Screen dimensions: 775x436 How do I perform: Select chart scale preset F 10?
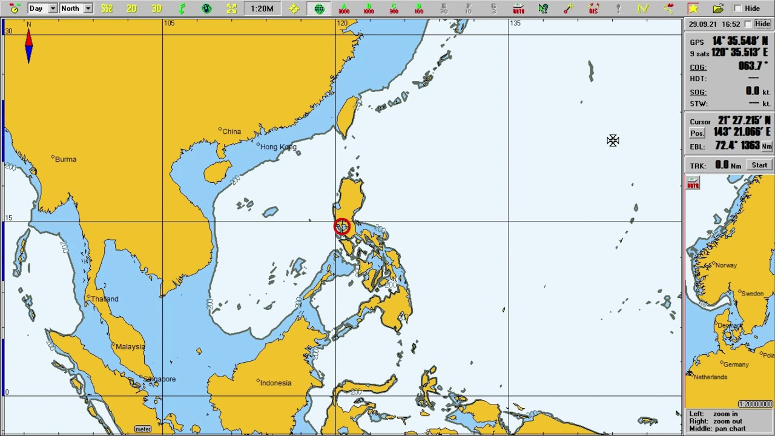(469, 8)
